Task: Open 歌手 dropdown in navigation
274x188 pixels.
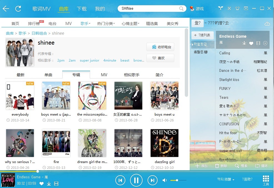Action: (85, 24)
